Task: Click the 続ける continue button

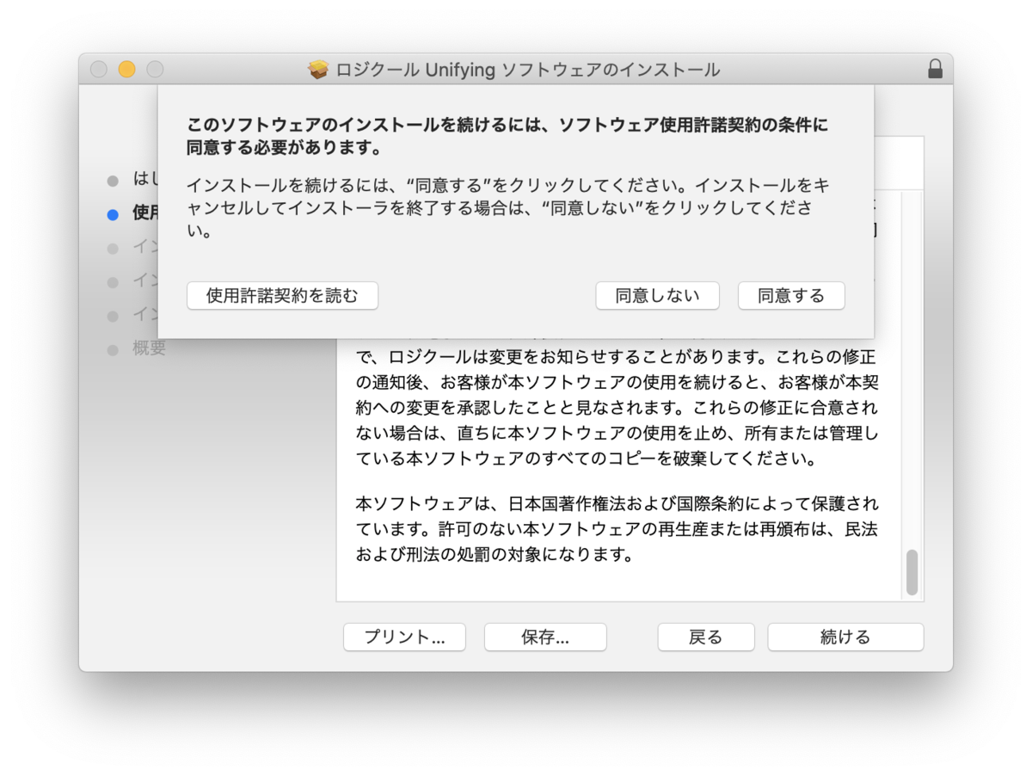Action: tap(845, 637)
